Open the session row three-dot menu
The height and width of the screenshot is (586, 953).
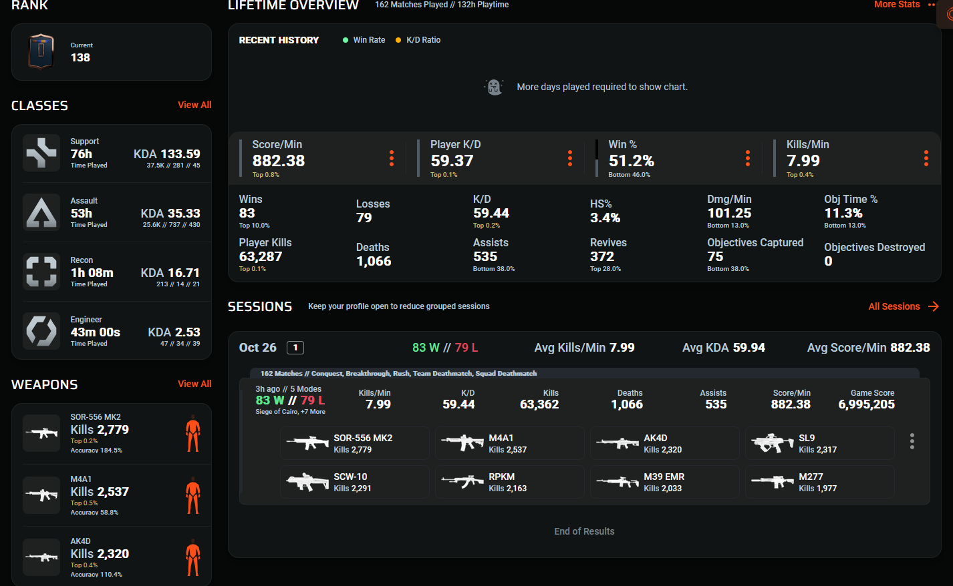tap(912, 441)
